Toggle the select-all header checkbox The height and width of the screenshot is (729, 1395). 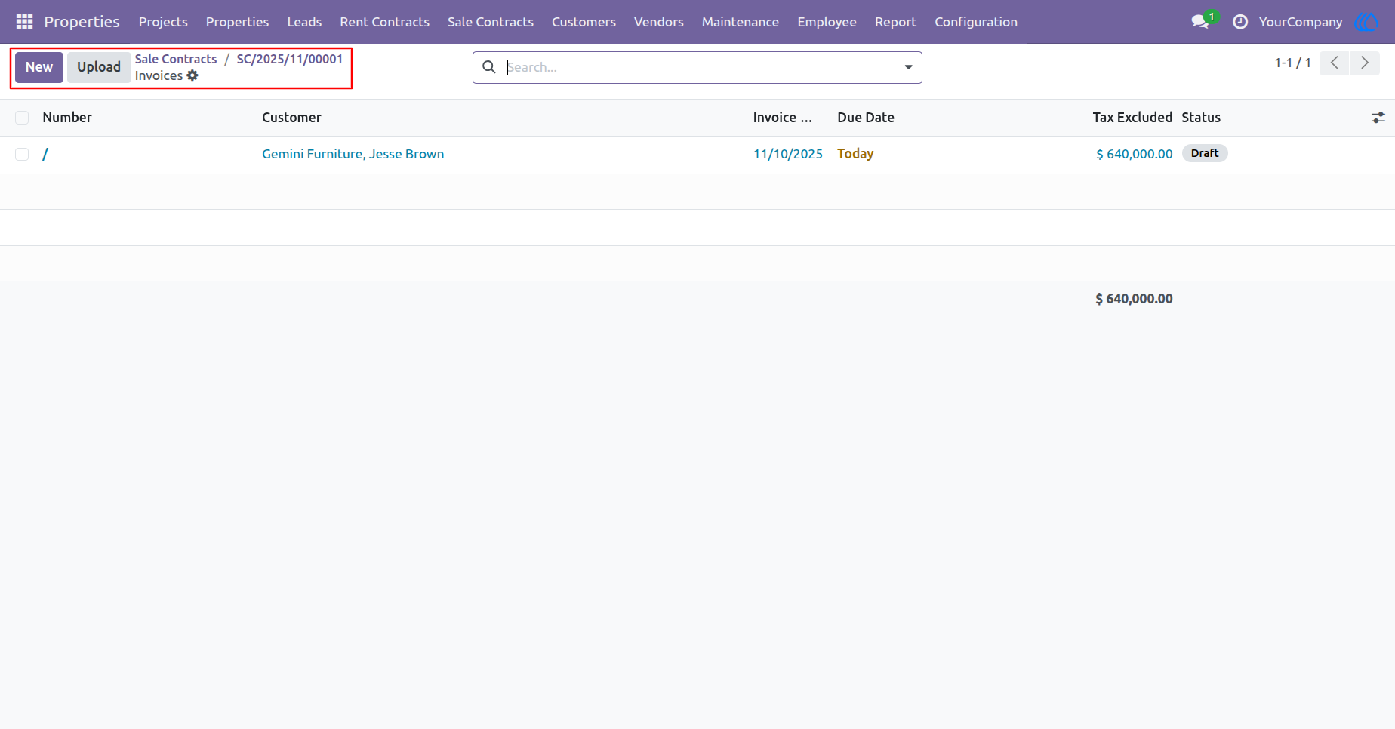click(x=22, y=118)
